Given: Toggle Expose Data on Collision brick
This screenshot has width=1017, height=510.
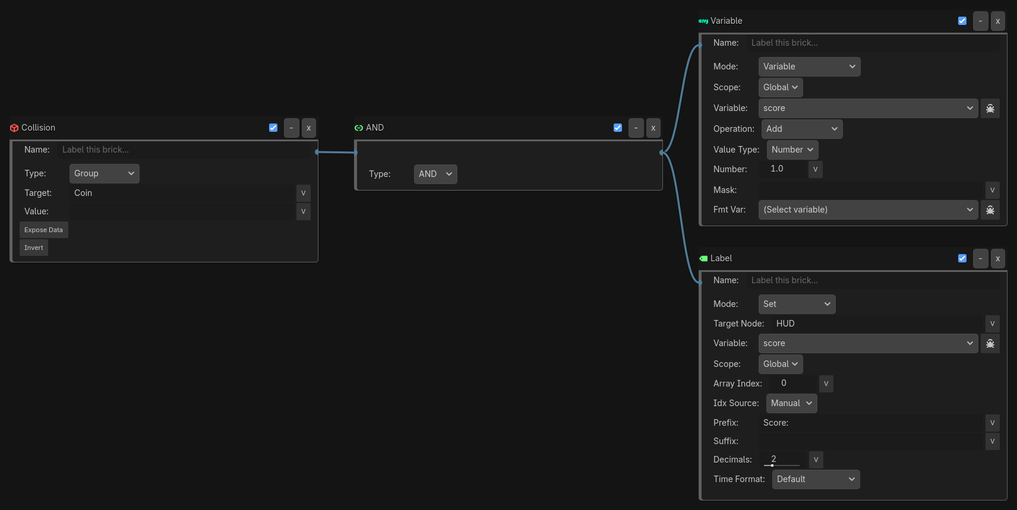Looking at the screenshot, I should tap(44, 230).
